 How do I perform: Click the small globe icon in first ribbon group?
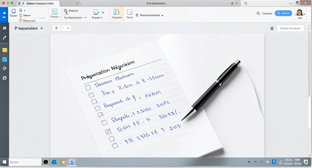click(21, 15)
